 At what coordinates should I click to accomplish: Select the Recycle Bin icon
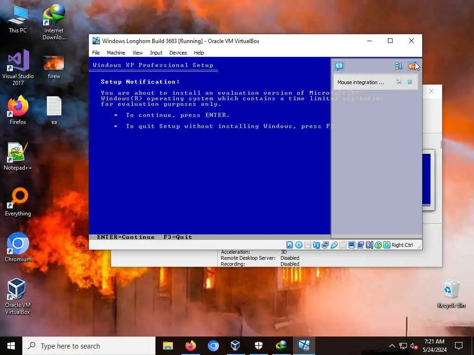451,294
